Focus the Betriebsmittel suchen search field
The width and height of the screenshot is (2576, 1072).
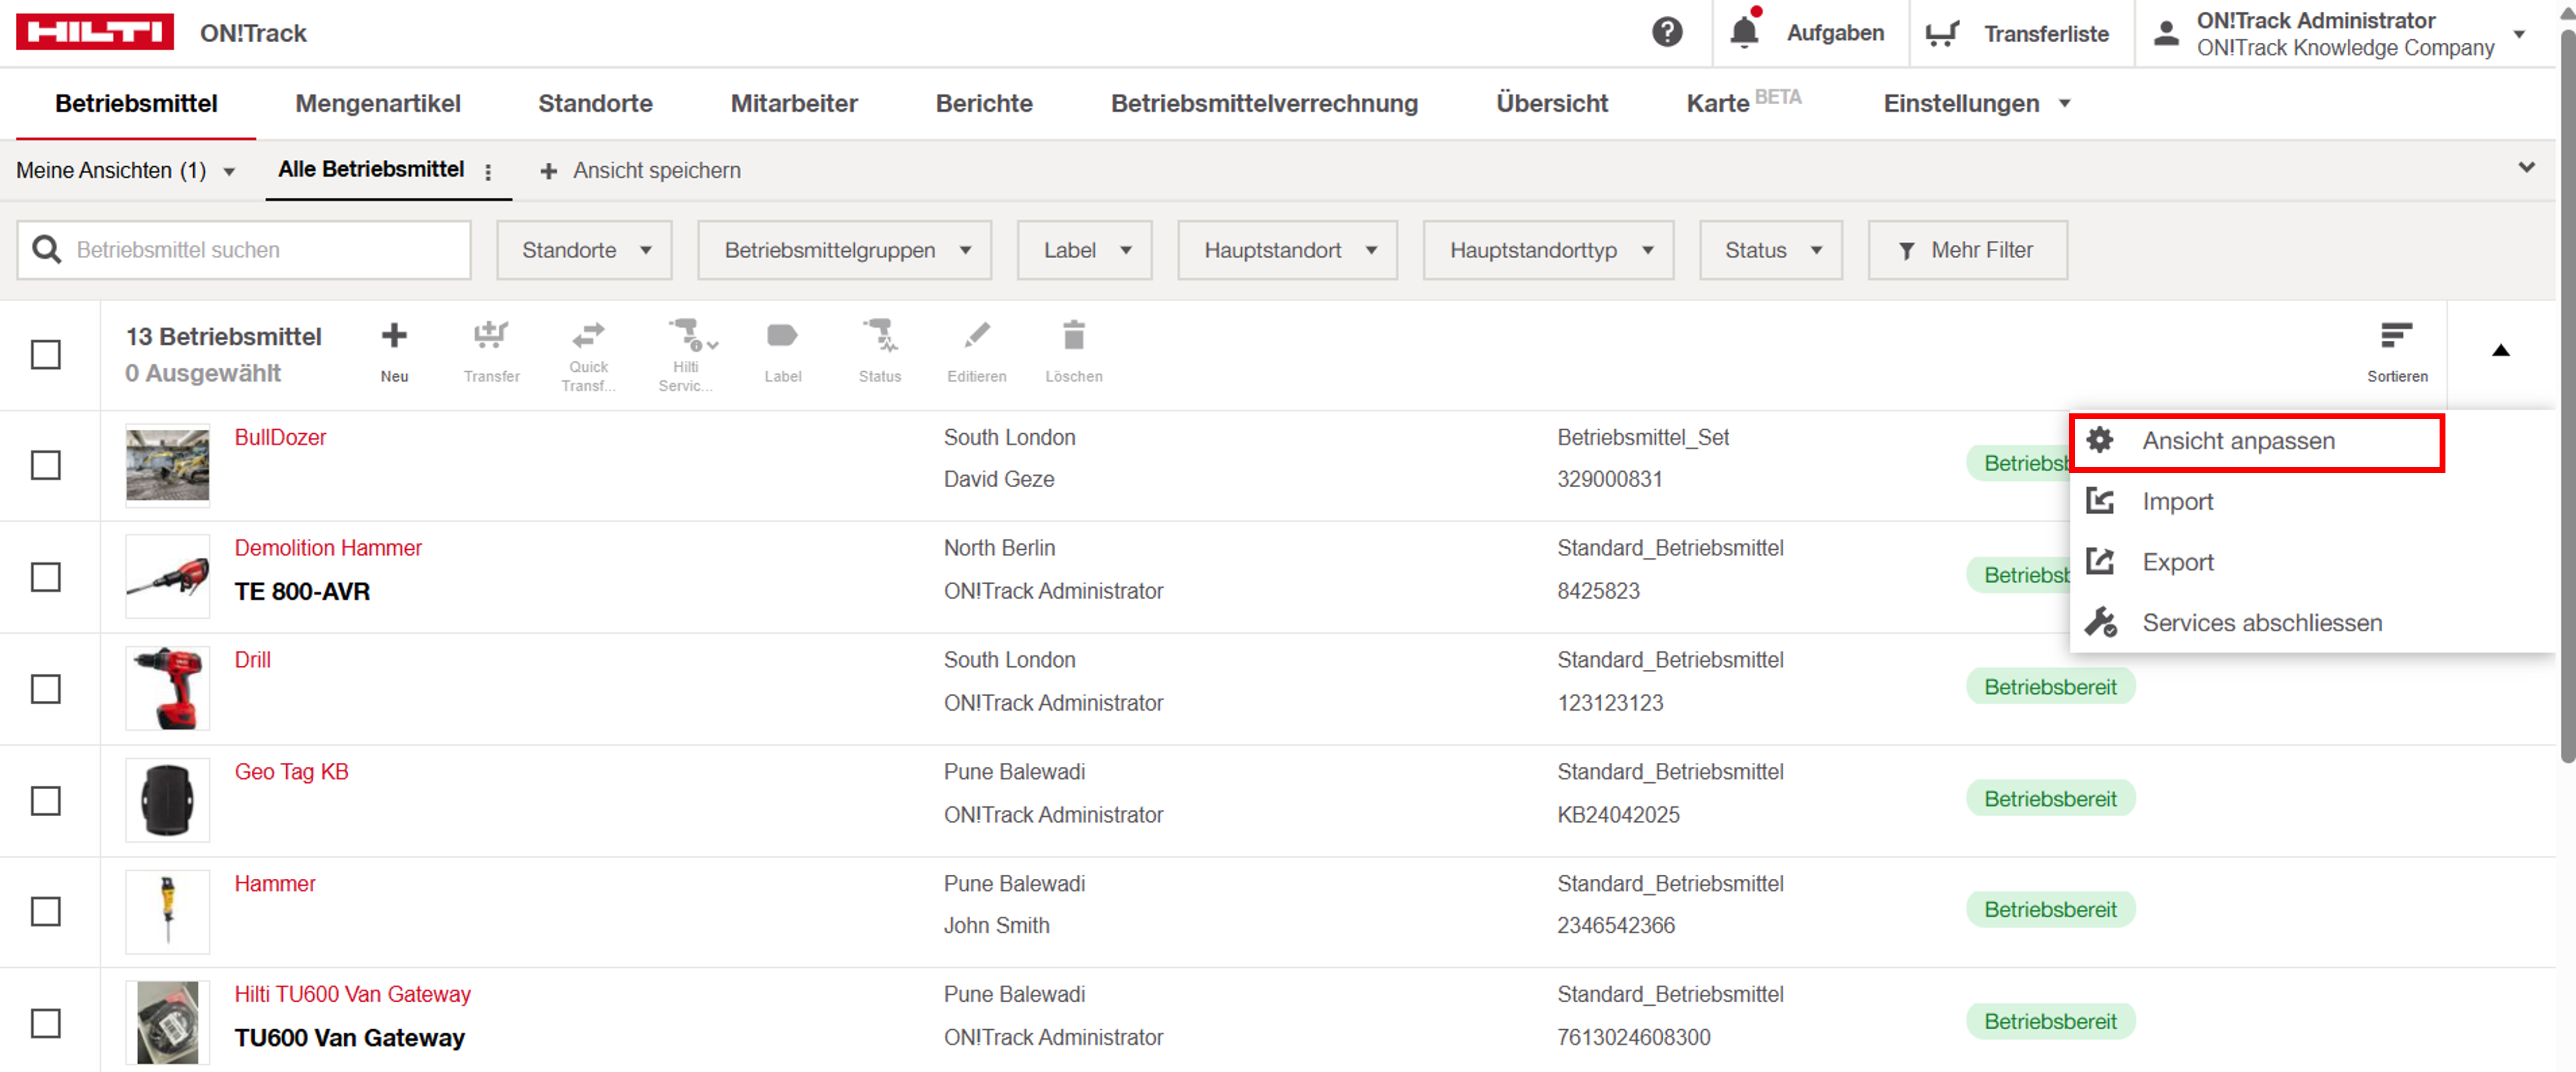244,250
